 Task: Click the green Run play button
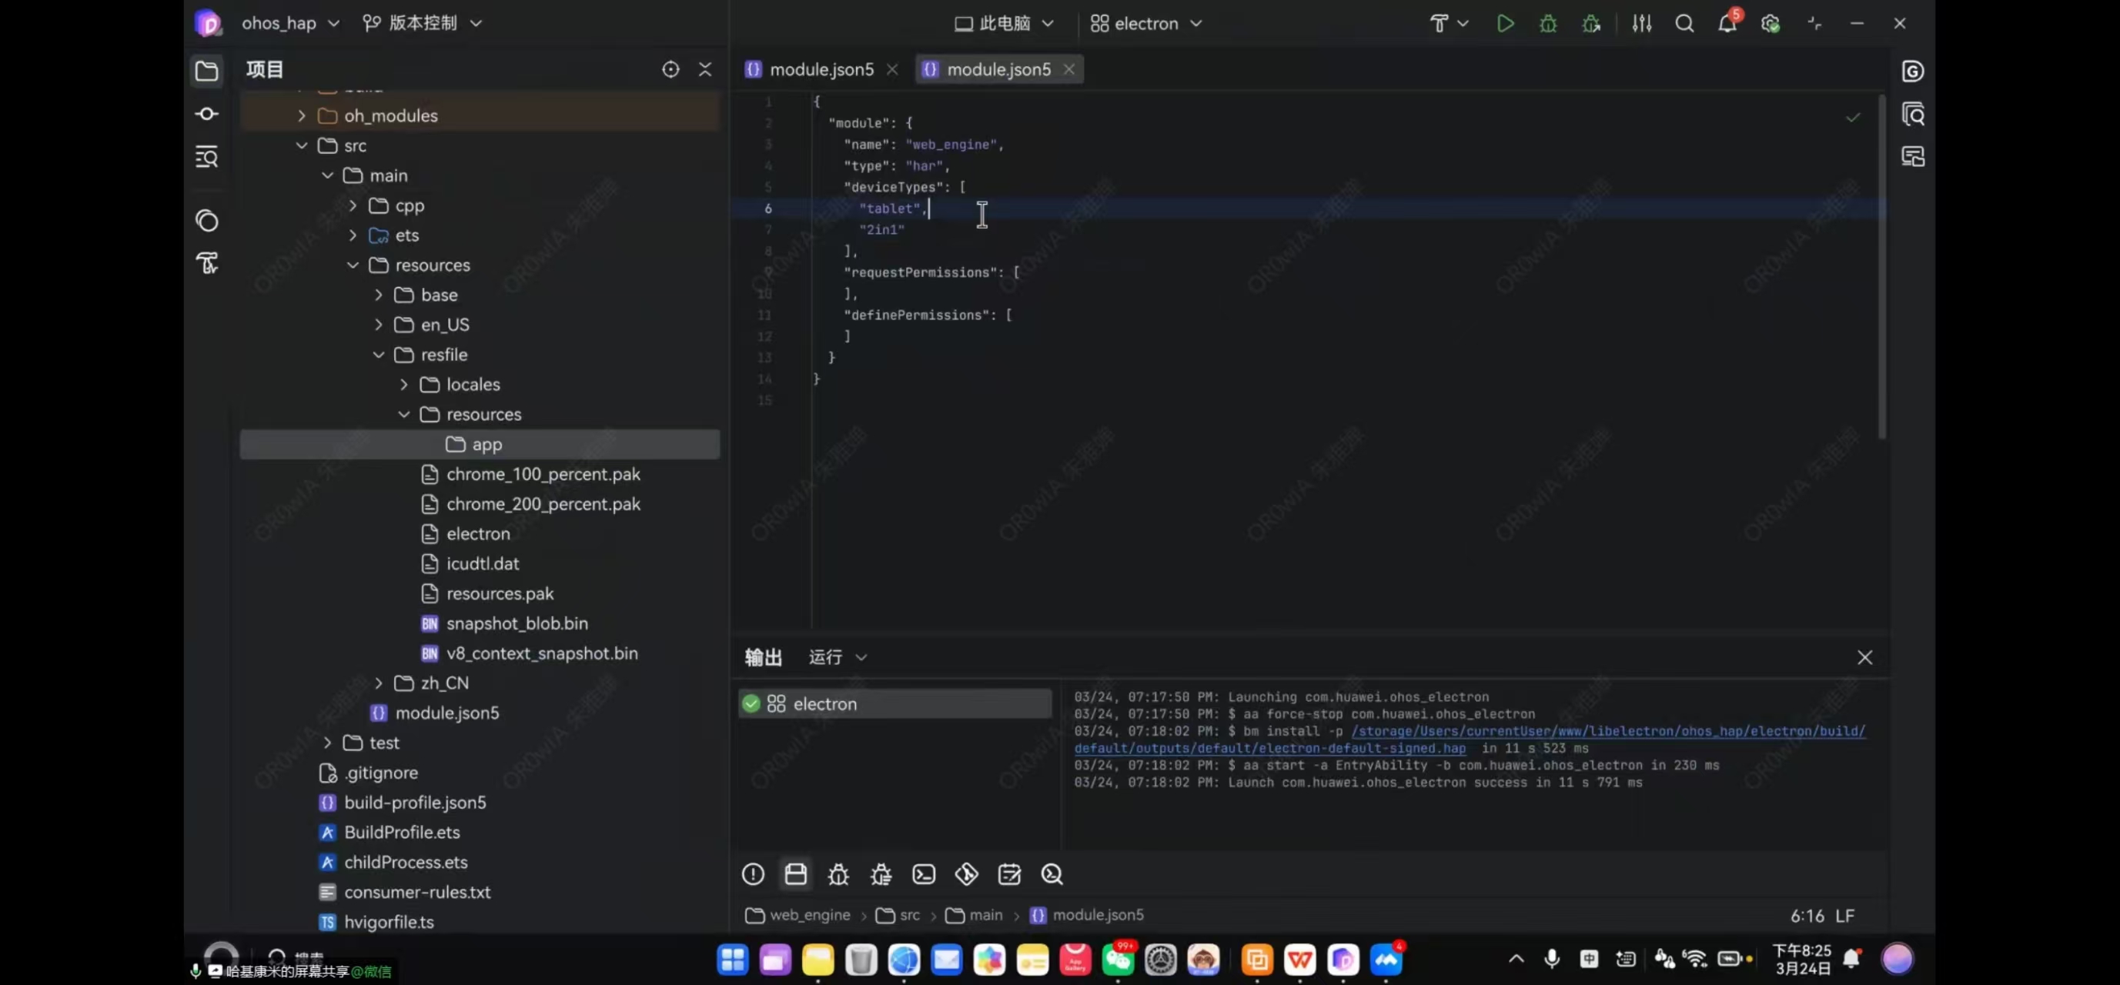click(x=1504, y=23)
